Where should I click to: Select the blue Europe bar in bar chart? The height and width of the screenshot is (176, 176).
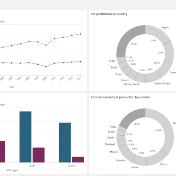click(x=65, y=143)
